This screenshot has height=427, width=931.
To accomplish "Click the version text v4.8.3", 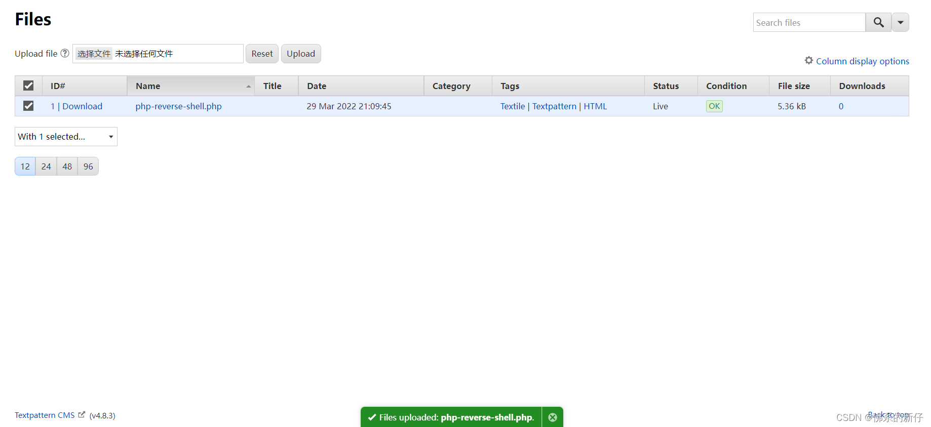I will pos(102,415).
